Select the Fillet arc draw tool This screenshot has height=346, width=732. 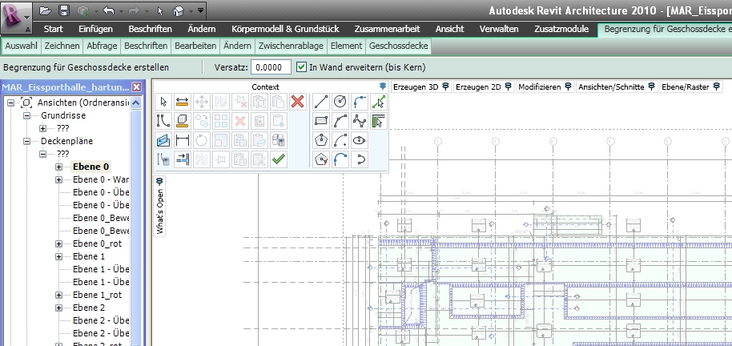(x=360, y=102)
